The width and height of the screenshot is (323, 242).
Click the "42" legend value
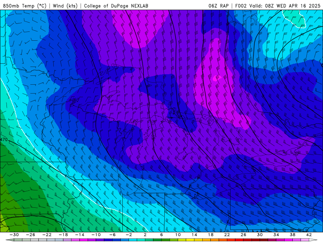309,235
